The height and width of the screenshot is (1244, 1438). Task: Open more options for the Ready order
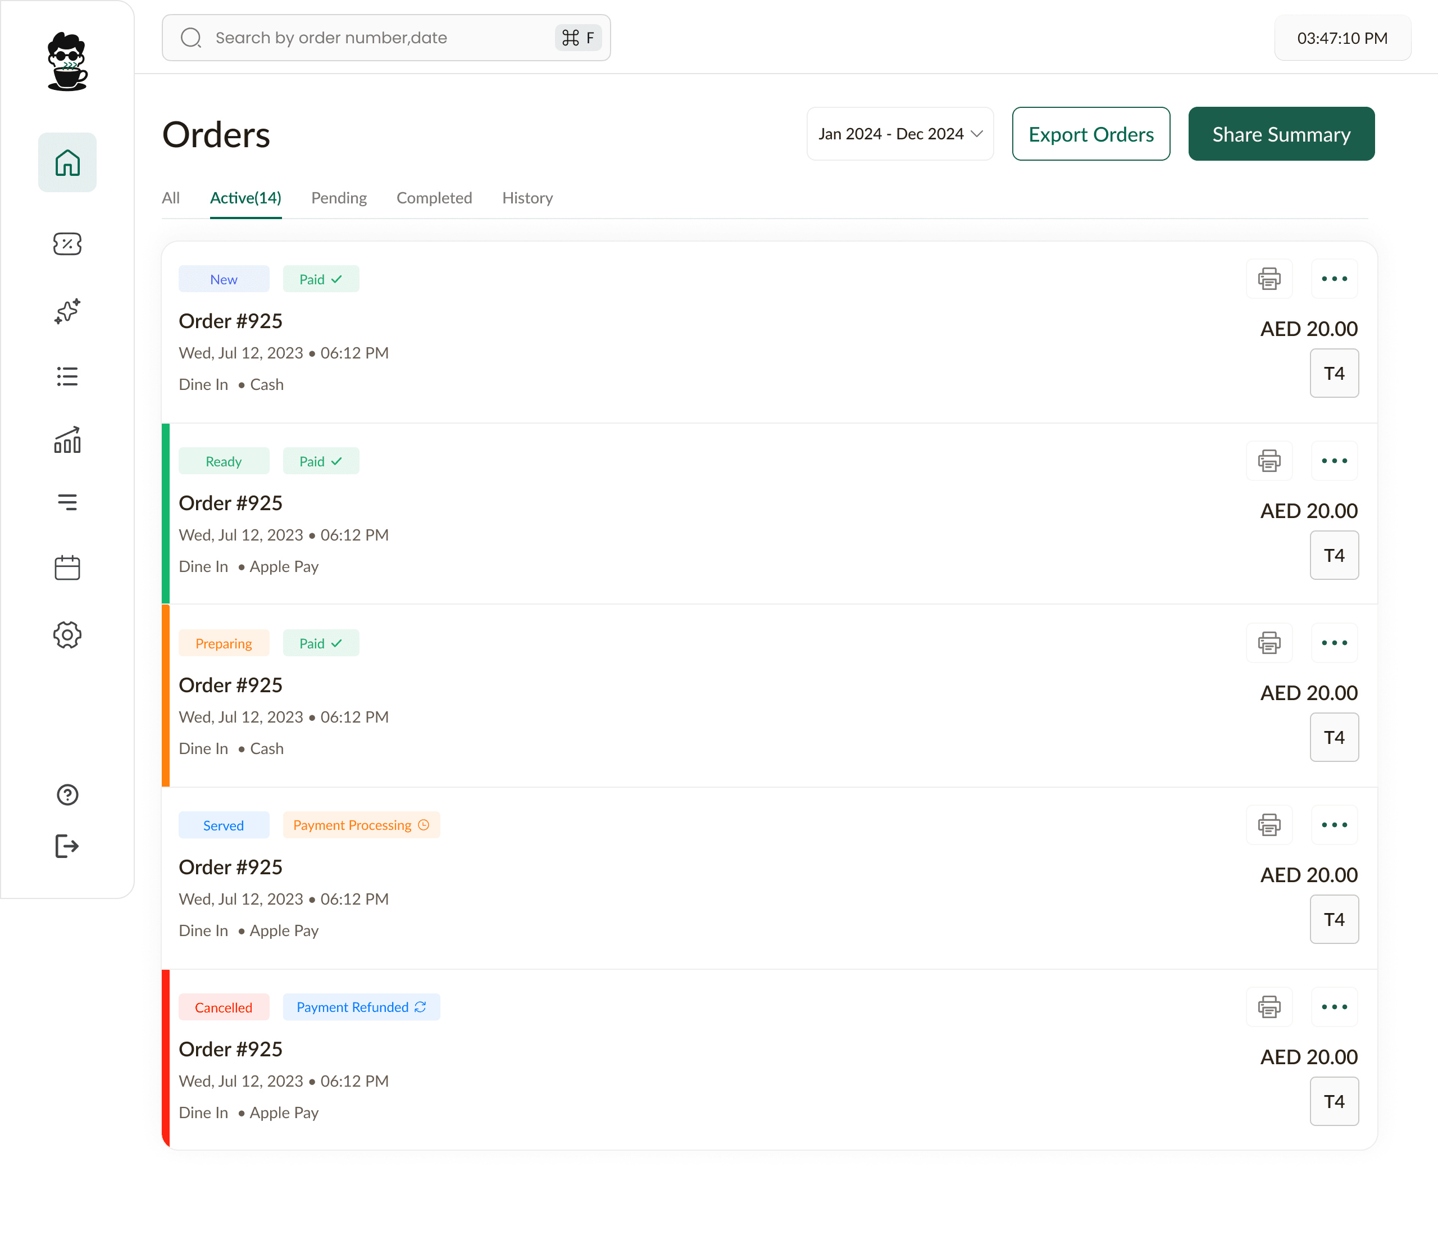coord(1333,461)
